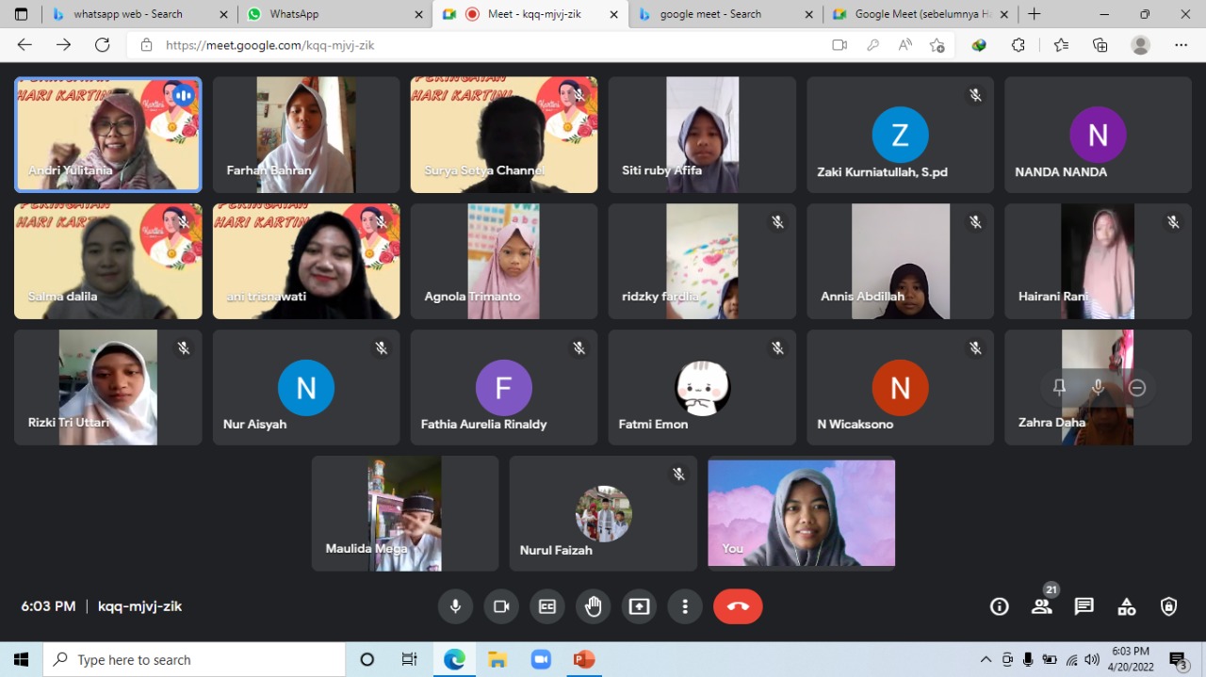Open the present now screen share

639,606
